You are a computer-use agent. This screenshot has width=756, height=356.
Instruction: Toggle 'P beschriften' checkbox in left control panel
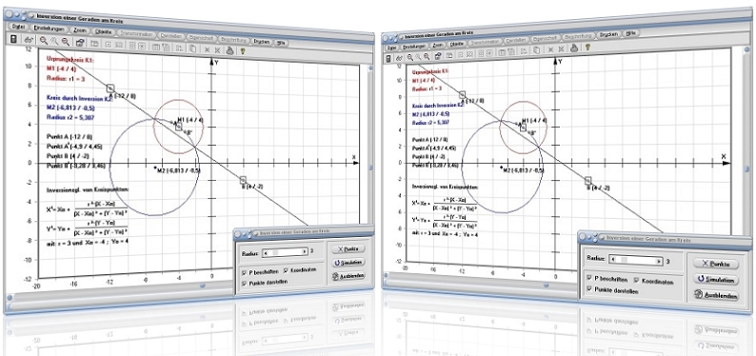coord(244,272)
